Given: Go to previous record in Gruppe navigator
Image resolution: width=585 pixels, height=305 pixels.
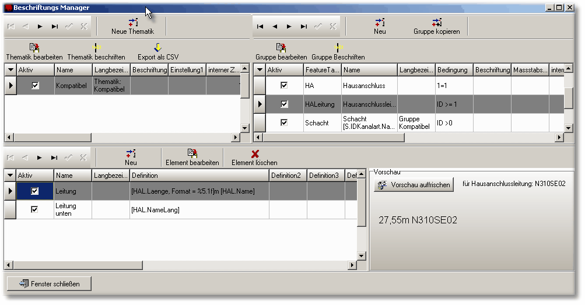Looking at the screenshot, I should coord(275,26).
